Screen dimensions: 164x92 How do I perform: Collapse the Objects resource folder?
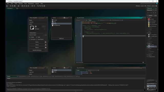coord(147,43)
